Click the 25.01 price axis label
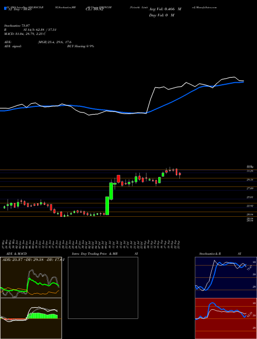Viewport: 257px width, 339px height. [x=250, y=197]
